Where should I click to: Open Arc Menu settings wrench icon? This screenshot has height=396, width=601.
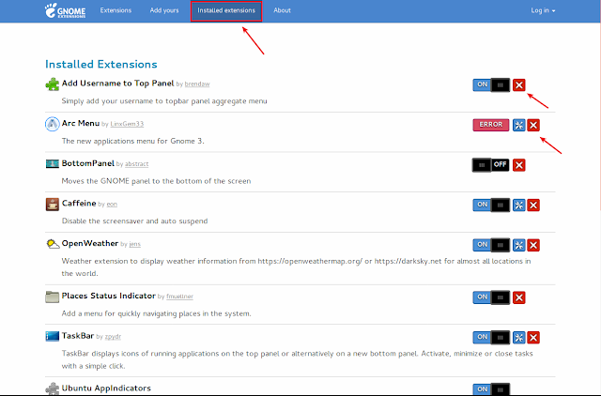pyautogui.click(x=519, y=125)
